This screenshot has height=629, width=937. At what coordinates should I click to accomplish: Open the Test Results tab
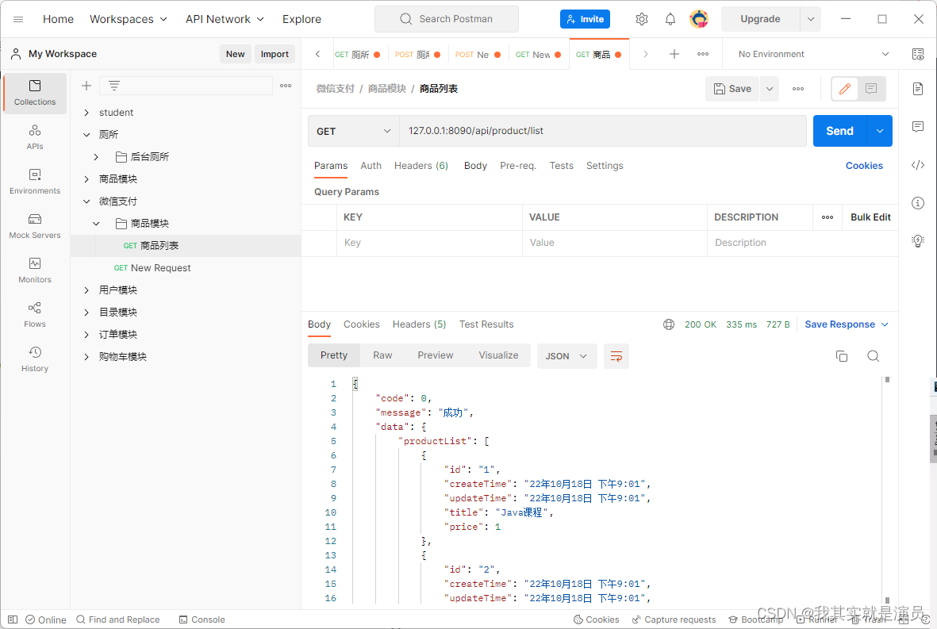486,324
